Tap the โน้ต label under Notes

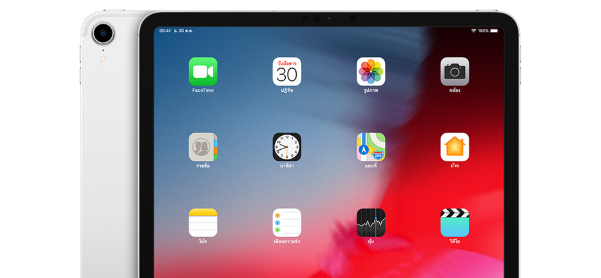point(203,241)
